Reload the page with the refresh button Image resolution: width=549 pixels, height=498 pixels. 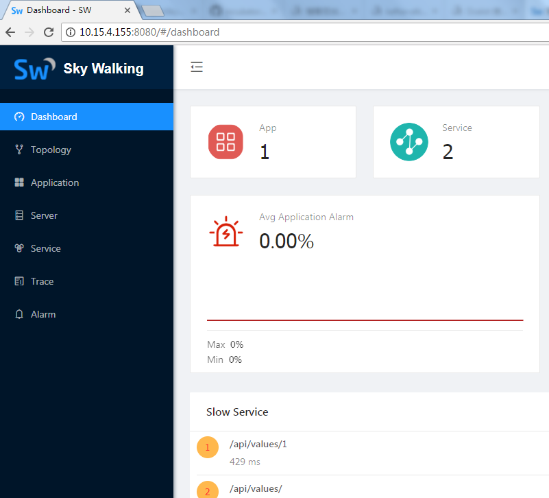click(49, 32)
